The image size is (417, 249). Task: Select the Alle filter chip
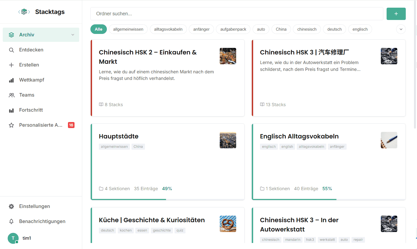click(99, 29)
